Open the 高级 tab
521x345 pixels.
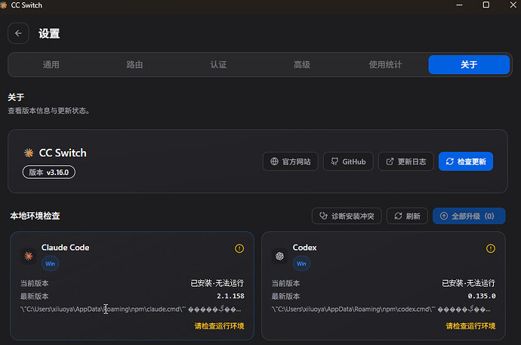coord(302,64)
